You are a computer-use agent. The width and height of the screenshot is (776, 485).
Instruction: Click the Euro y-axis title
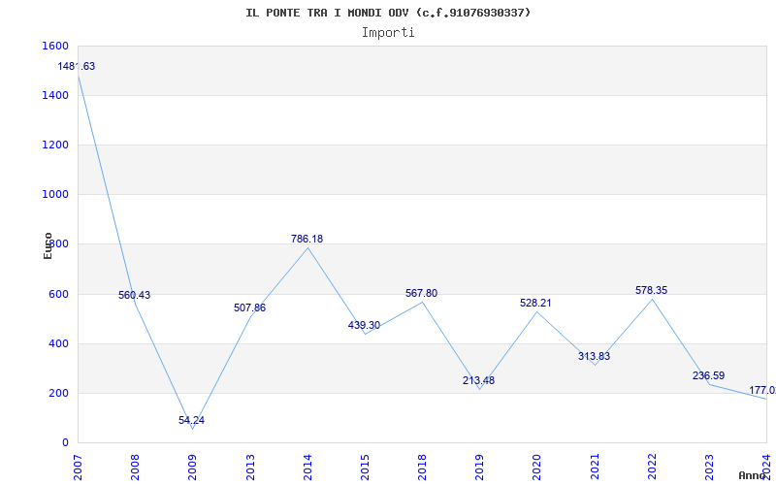(x=48, y=245)
